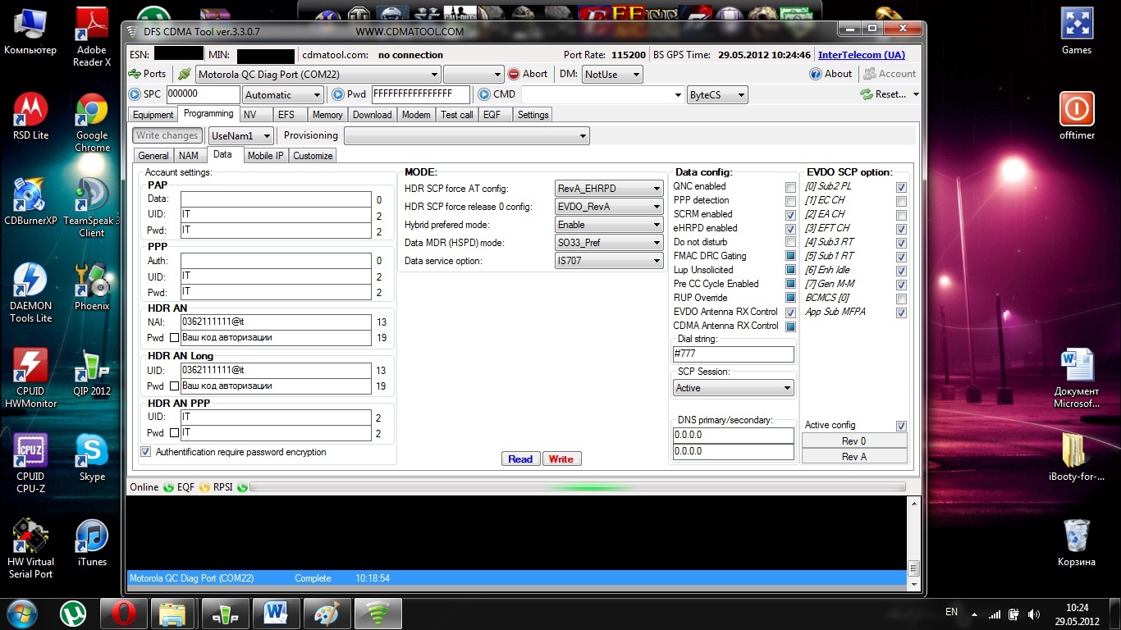Click the green connect plug icon beside Ports
Screen dimensions: 1121x630
[x=185, y=74]
